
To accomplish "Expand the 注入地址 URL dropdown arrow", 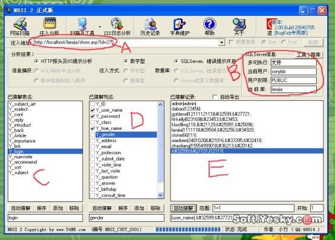I will [x=222, y=42].
